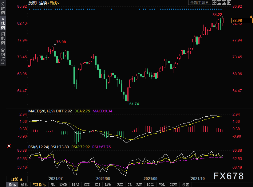The height and width of the screenshot is (187, 253).
Task: Click the orange up arrow beside price 83.98
Action: [x=251, y=17]
